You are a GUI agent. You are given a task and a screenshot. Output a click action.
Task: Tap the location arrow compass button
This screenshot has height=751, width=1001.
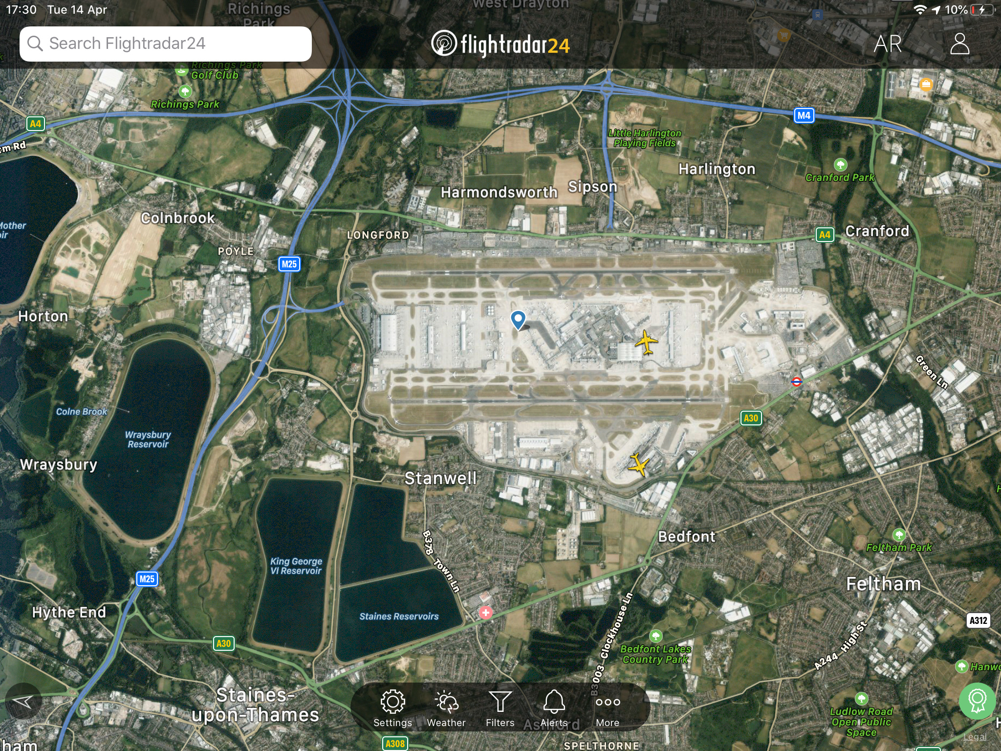pos(22,702)
